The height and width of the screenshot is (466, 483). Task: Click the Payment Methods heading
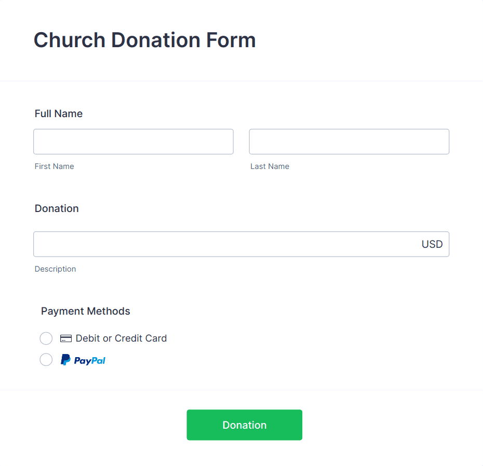[x=86, y=311]
